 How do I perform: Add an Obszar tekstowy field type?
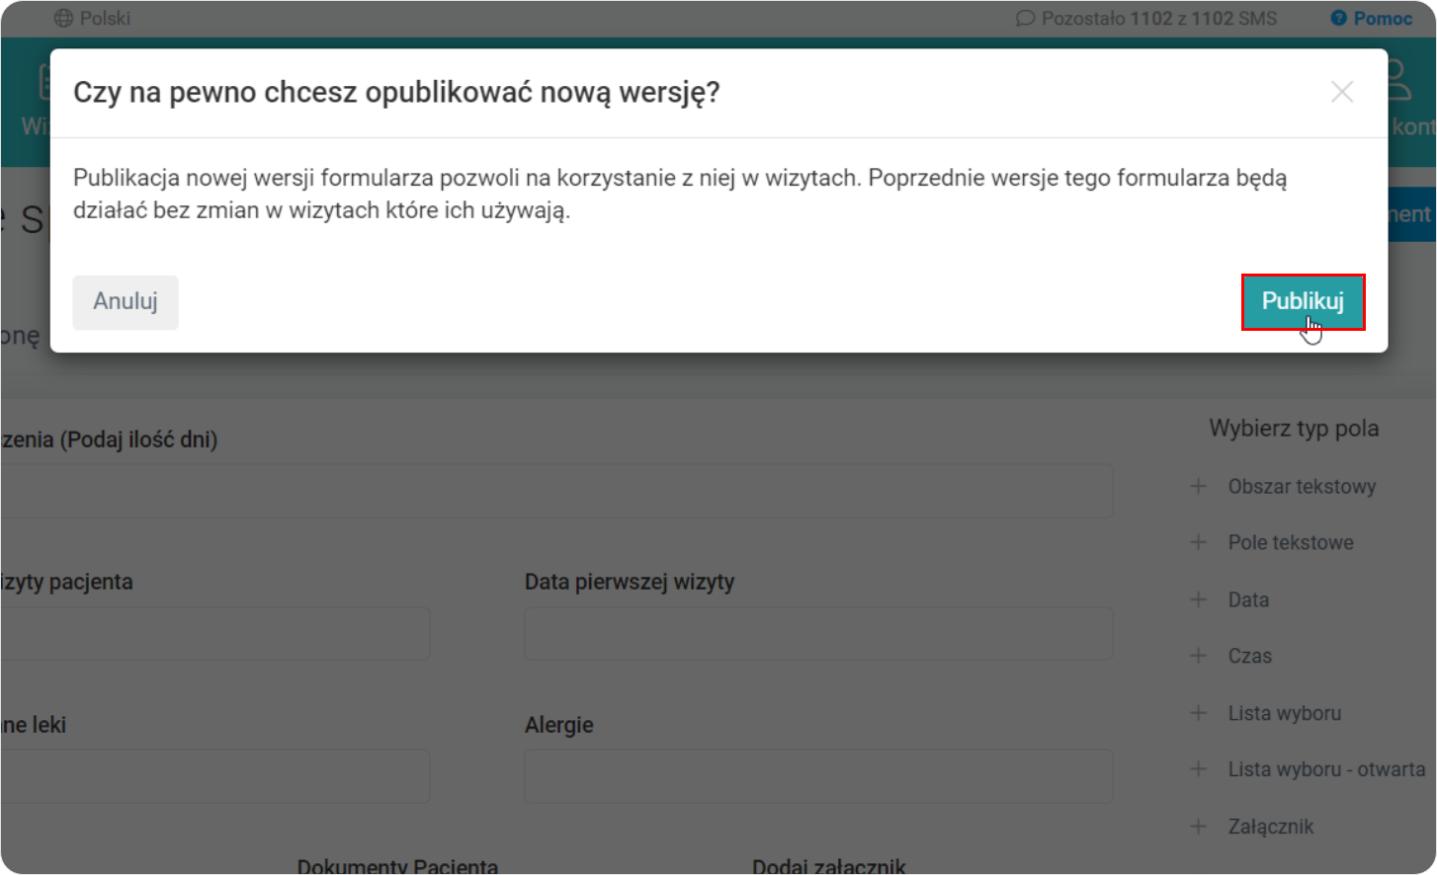tap(1302, 486)
